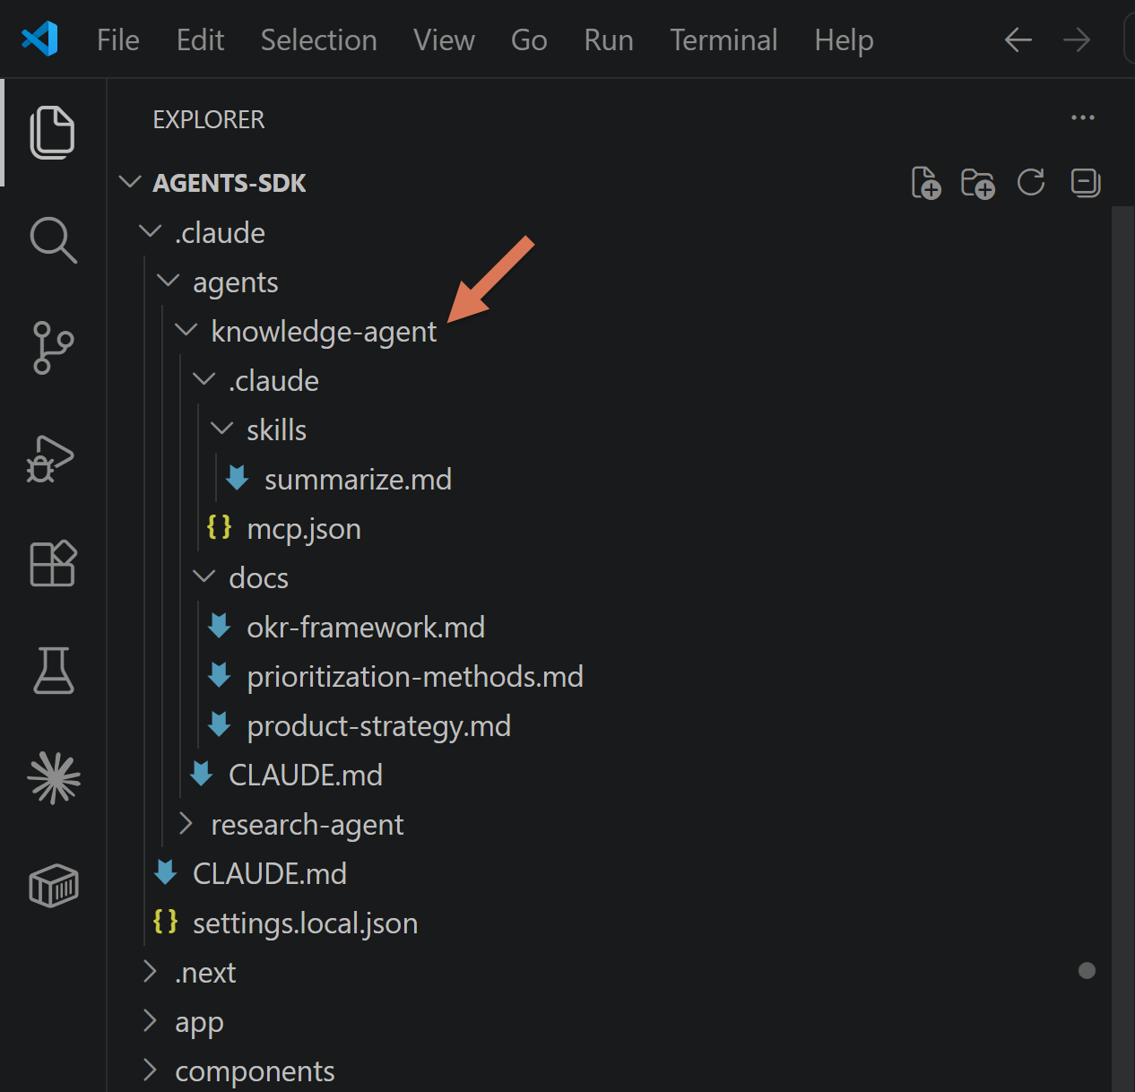Create a new folder using the New Folder icon
This screenshot has width=1135, height=1092.
[978, 182]
